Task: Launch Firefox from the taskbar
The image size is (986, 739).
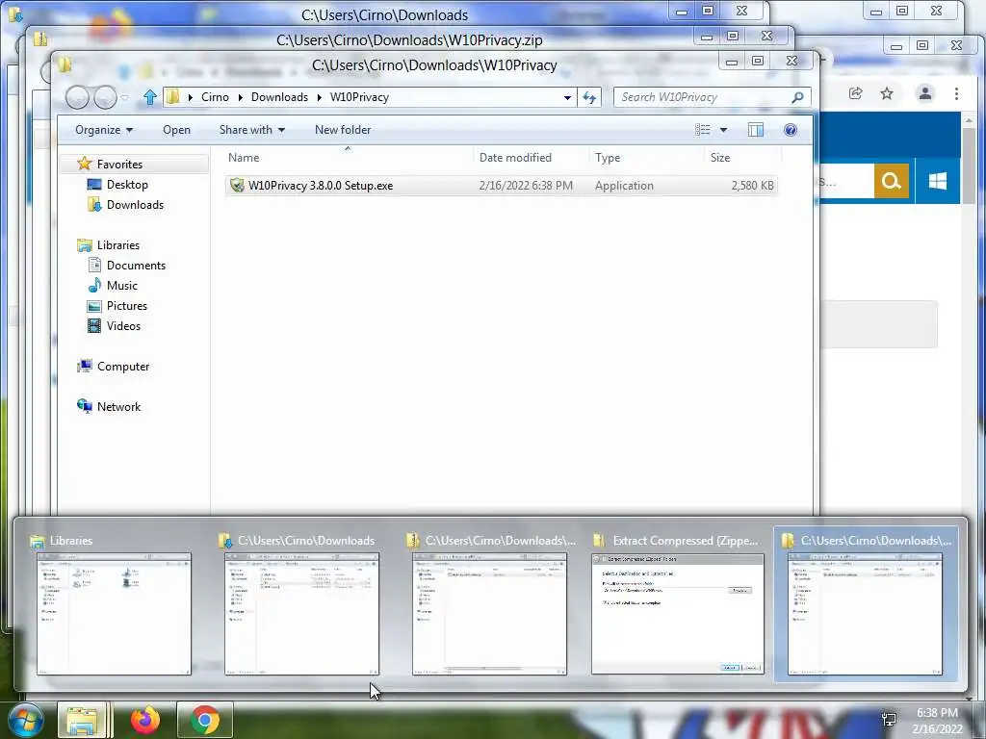Action: tap(145, 721)
